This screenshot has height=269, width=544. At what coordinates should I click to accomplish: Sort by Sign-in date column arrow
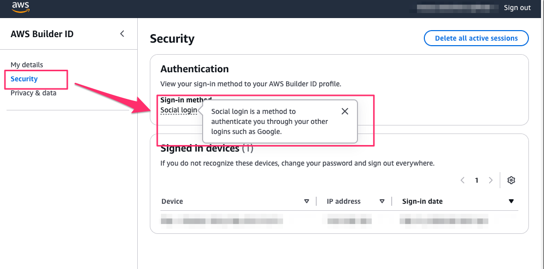(x=511, y=202)
